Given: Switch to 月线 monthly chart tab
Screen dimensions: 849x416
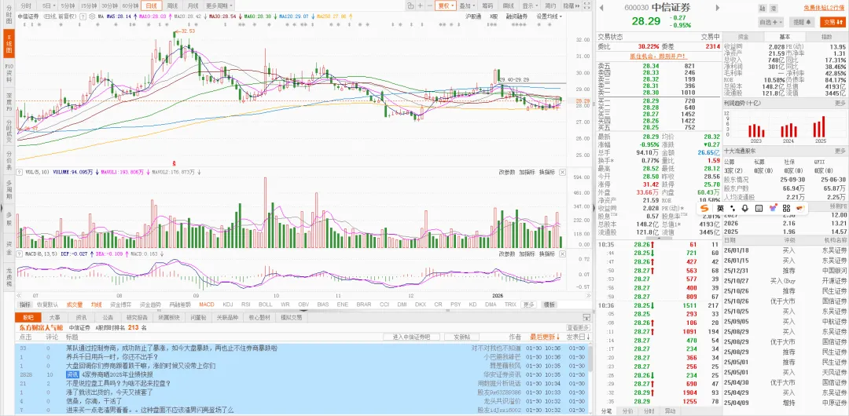Looking at the screenshot, I should click(193, 5).
